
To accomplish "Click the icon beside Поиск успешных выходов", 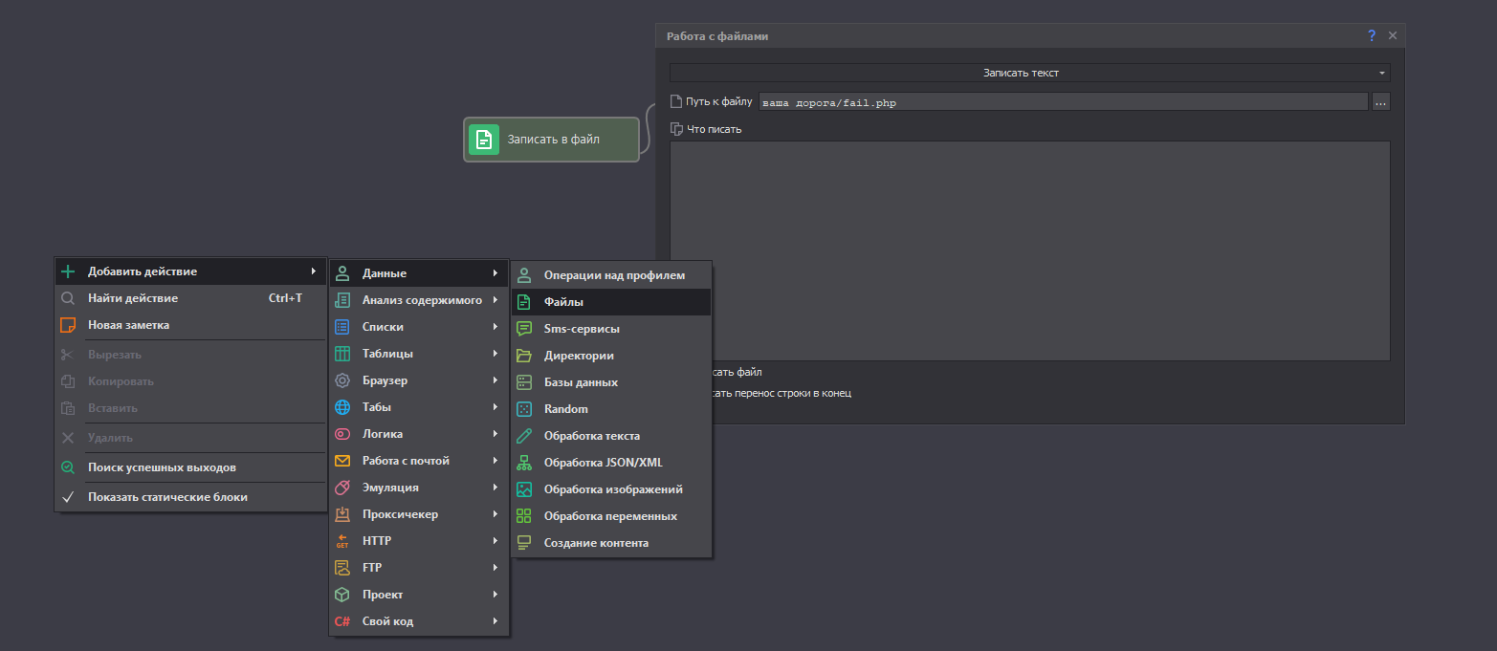I will [x=68, y=467].
